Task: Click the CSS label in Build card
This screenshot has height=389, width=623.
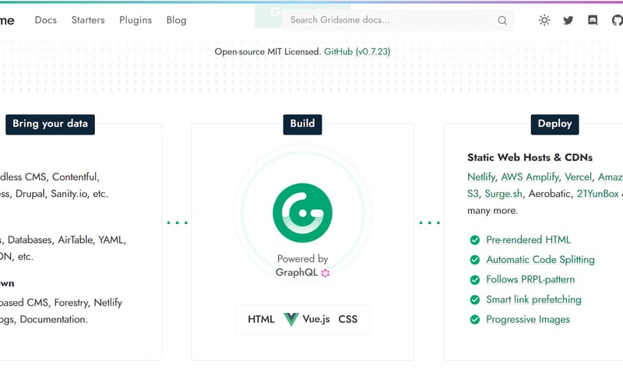Action: pos(347,319)
